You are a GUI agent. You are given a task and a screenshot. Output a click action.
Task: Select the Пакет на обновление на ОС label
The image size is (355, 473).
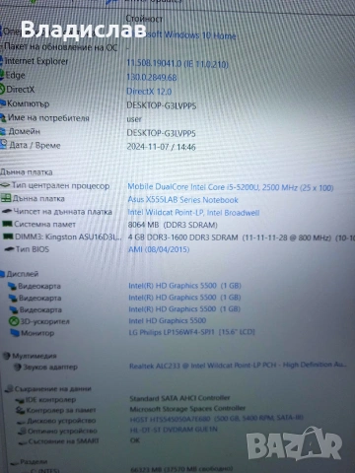click(x=61, y=47)
